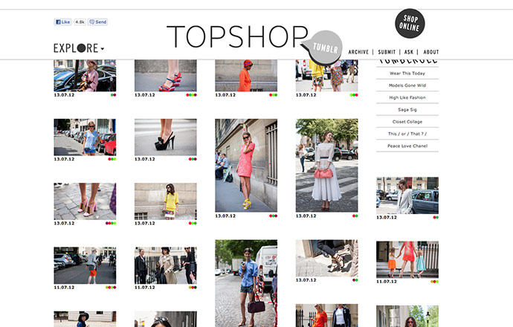513x327 pixels.
Task: Click the Facebook Send button
Action: 97,22
